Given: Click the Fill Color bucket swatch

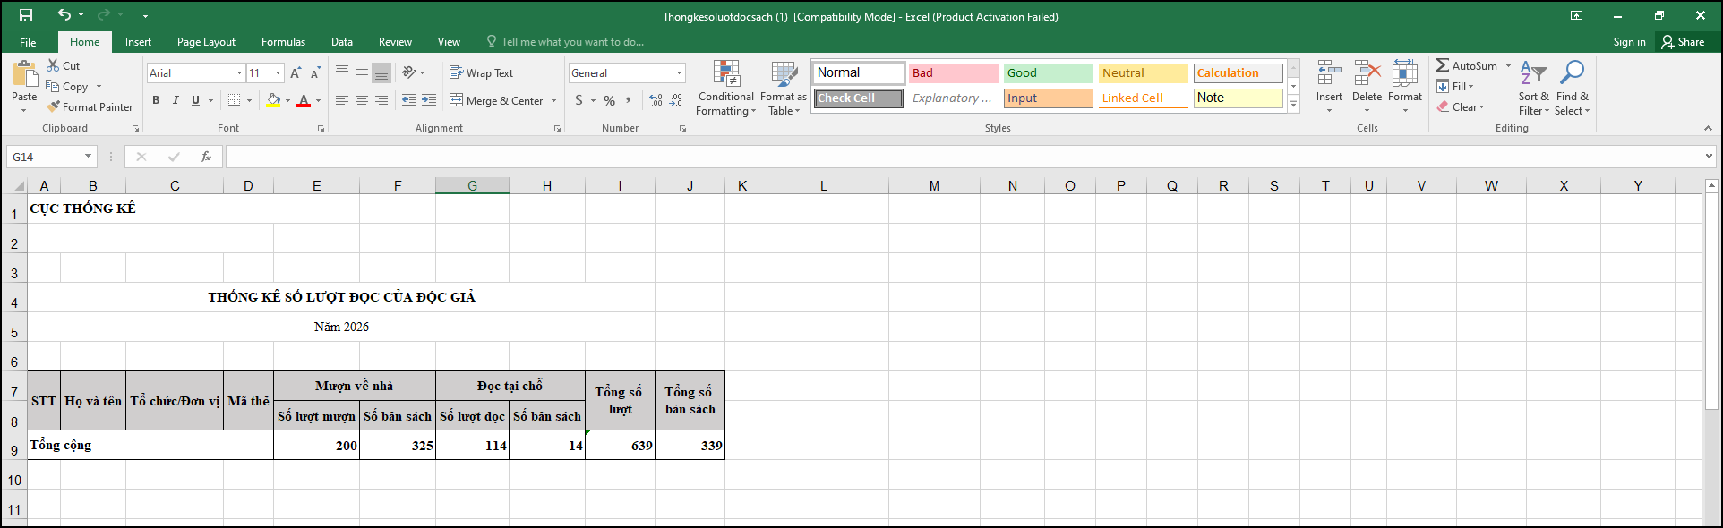Looking at the screenshot, I should 273,100.
